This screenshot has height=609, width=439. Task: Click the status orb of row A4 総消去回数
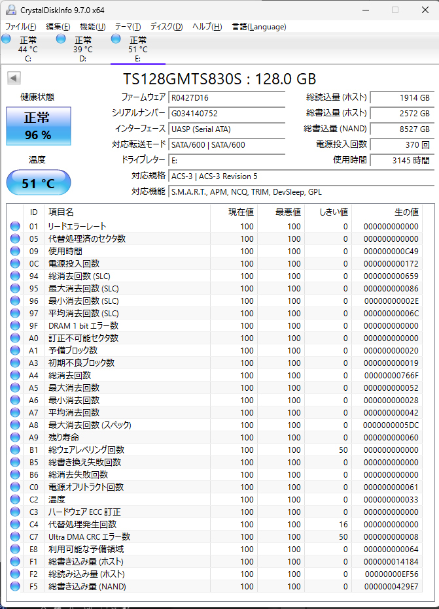[x=15, y=375]
